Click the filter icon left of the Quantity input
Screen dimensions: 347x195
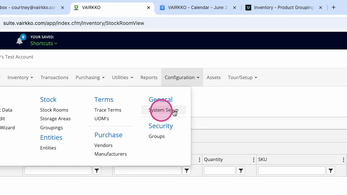tap(187, 171)
